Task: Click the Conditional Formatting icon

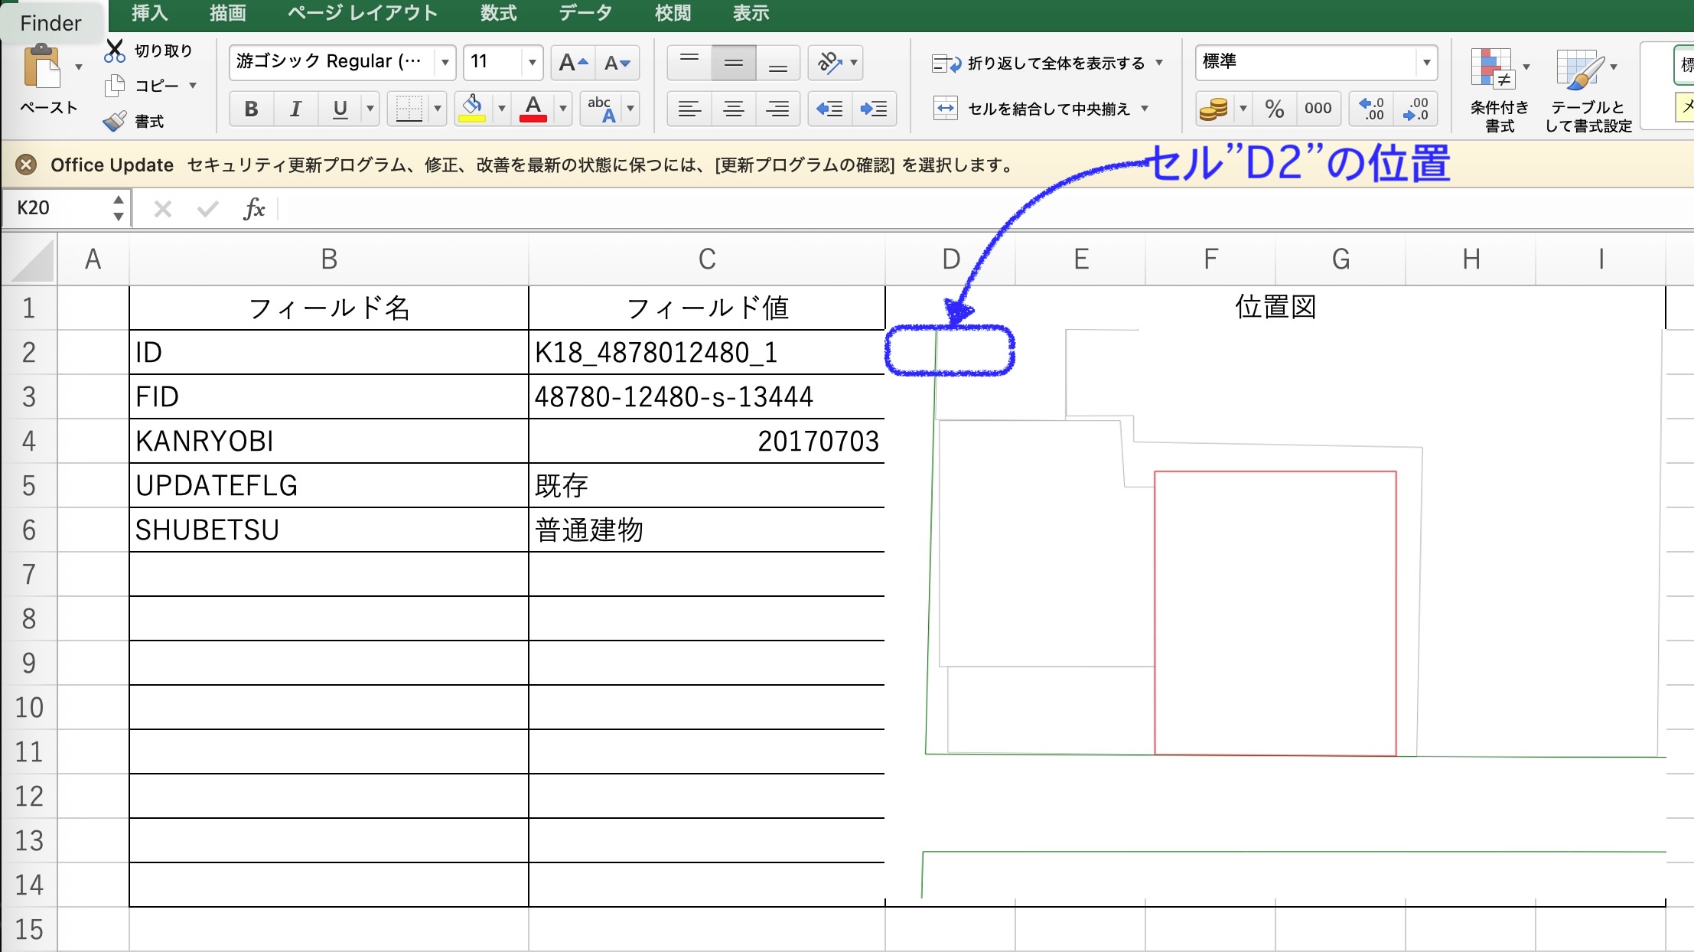Action: pyautogui.click(x=1492, y=69)
